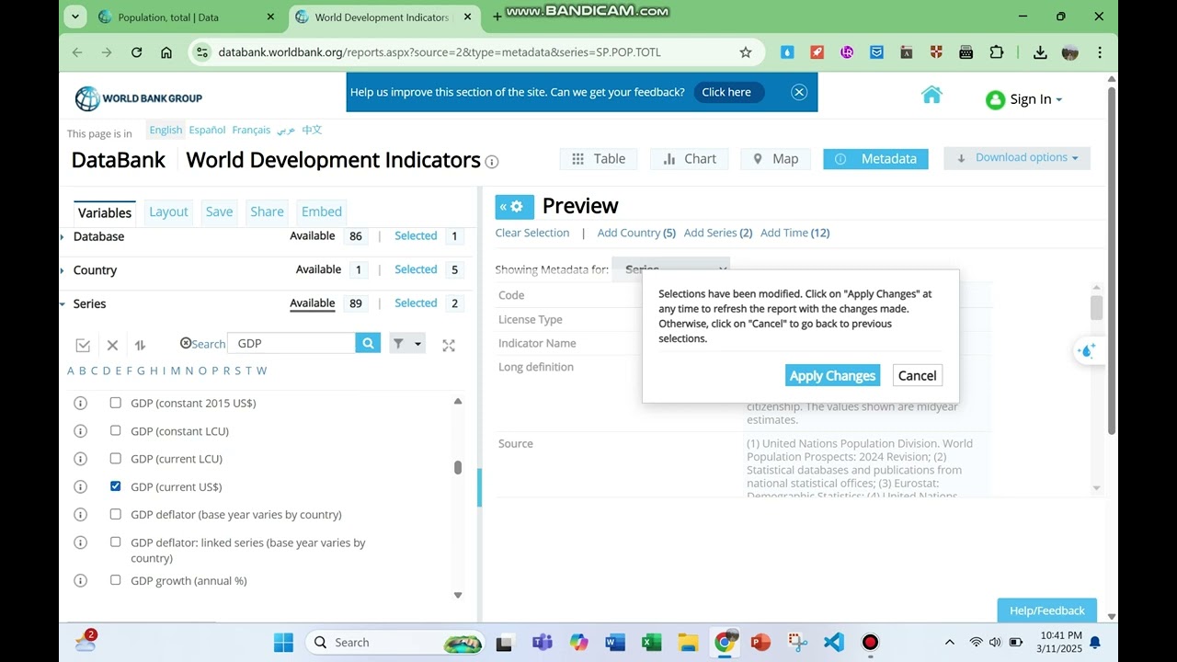Click the floating water-drop sparkle icon

[1086, 350]
